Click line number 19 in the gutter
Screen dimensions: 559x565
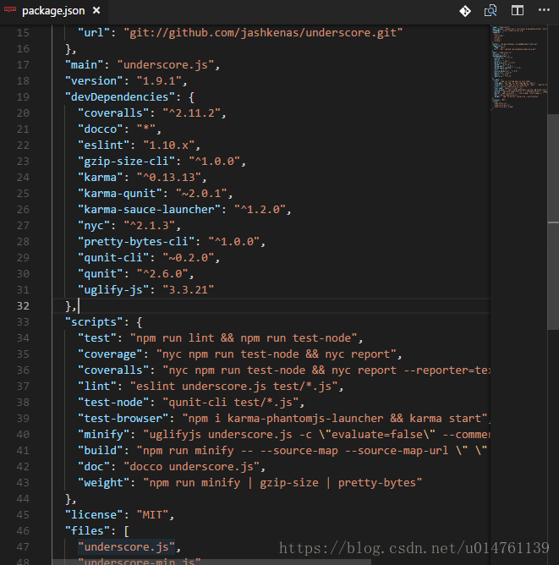pyautogui.click(x=23, y=97)
